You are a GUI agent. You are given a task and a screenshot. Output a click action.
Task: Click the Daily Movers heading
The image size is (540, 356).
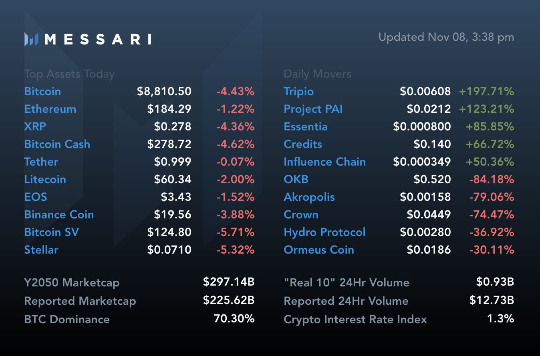click(x=317, y=74)
